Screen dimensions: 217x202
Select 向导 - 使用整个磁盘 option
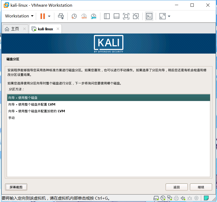(109, 98)
